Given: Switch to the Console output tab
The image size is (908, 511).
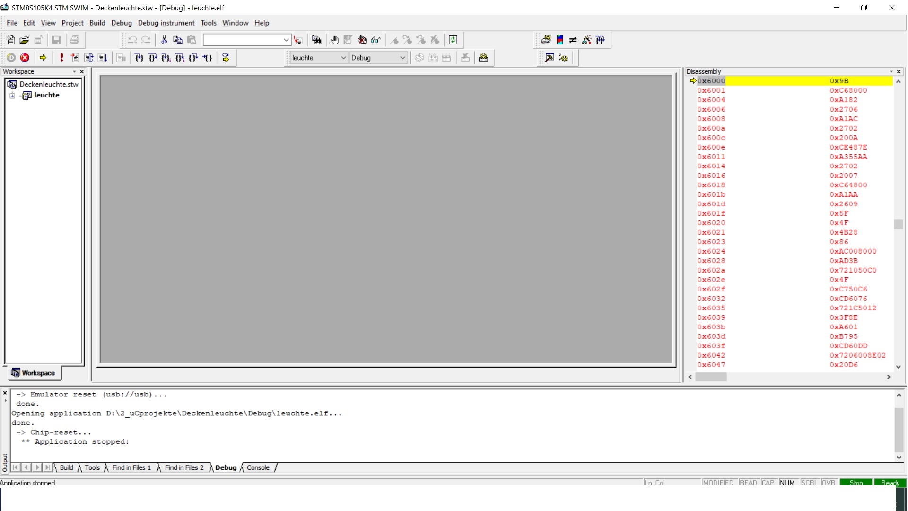Looking at the screenshot, I should (258, 467).
